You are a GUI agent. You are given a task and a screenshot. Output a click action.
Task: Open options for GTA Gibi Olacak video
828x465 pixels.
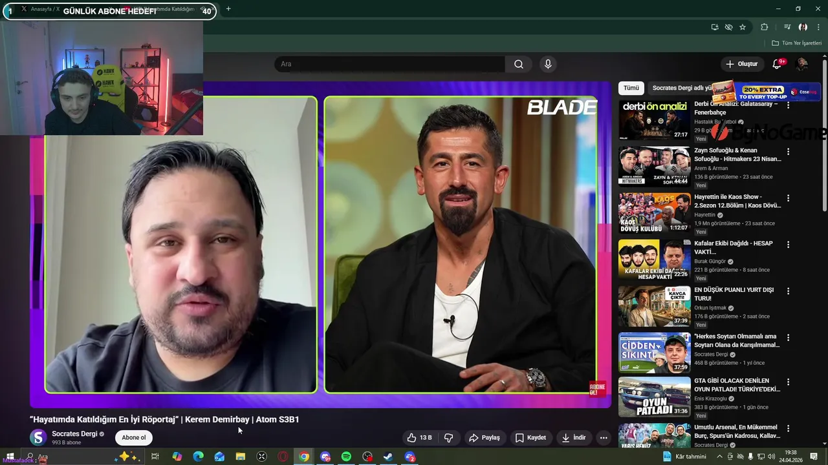[x=788, y=382]
